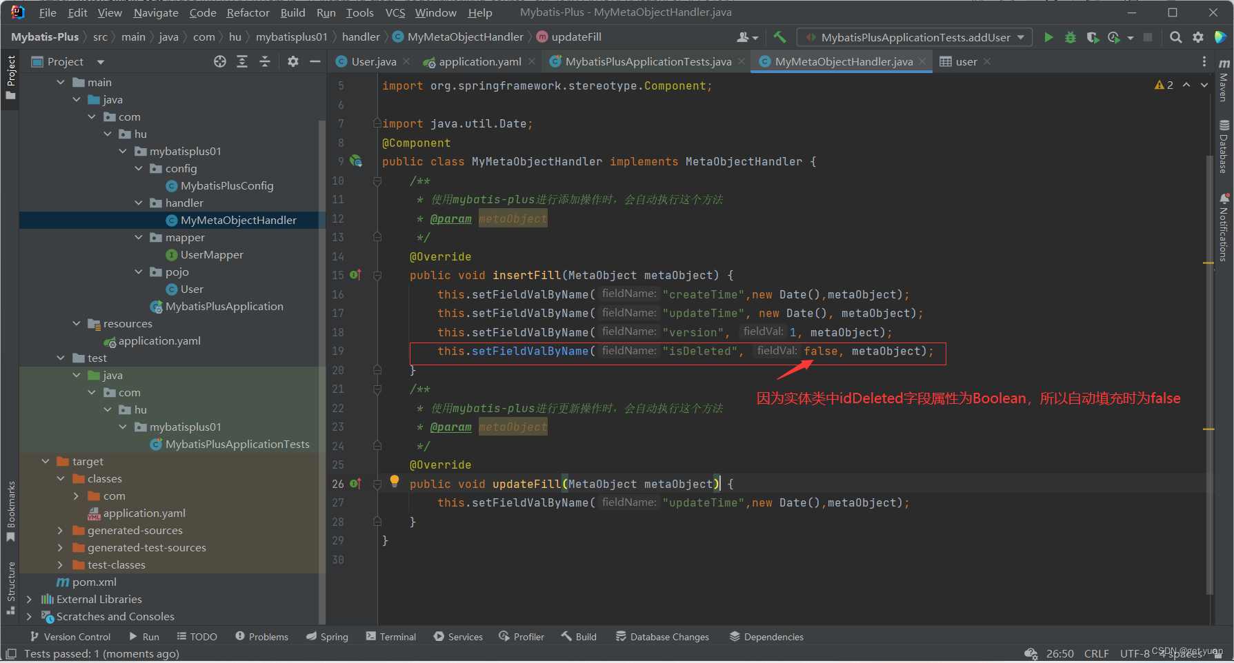The height and width of the screenshot is (663, 1234).
Task: Run with coverage icon in toolbar
Action: (x=1093, y=37)
